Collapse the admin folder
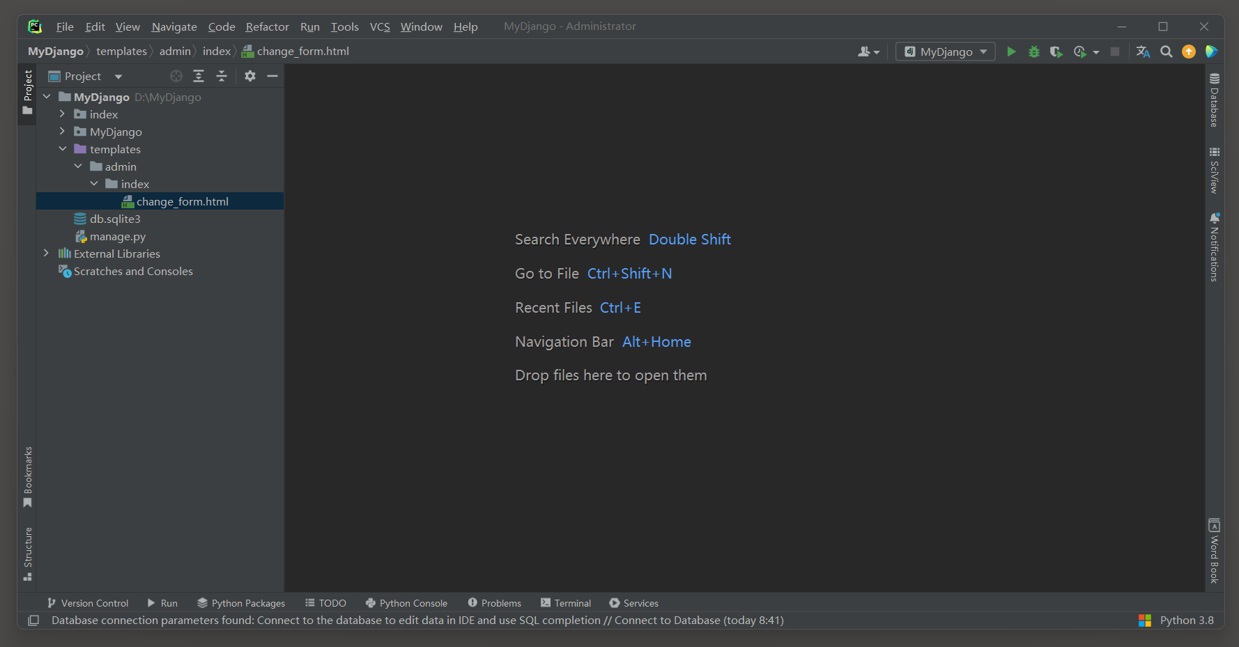The width and height of the screenshot is (1239, 647). [78, 166]
